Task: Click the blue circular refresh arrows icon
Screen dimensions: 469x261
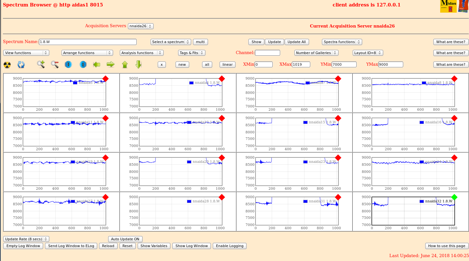Action: coord(21,65)
